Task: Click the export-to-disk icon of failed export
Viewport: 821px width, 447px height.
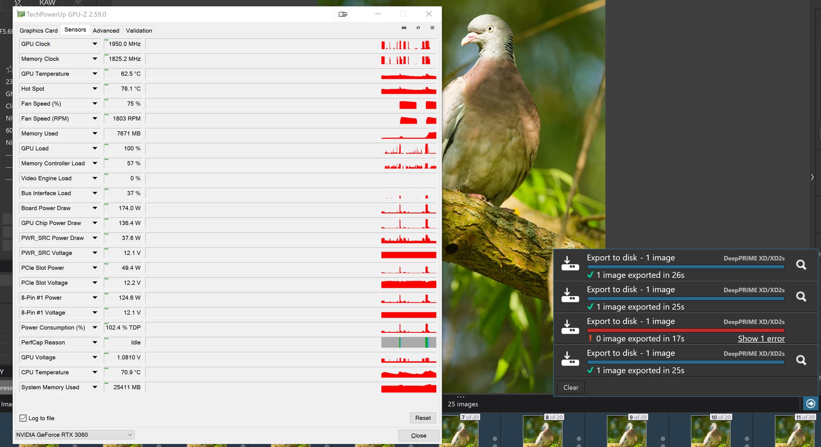Action: pyautogui.click(x=570, y=327)
